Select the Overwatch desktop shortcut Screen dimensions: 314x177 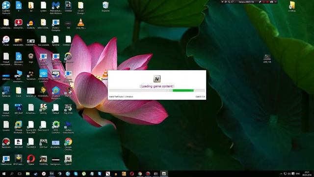pos(68,58)
